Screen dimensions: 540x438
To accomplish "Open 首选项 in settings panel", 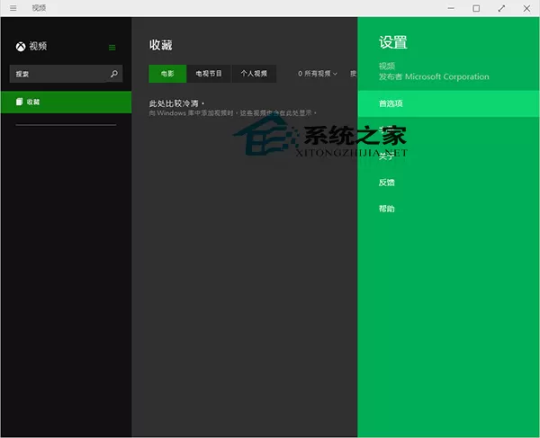I will (448, 103).
